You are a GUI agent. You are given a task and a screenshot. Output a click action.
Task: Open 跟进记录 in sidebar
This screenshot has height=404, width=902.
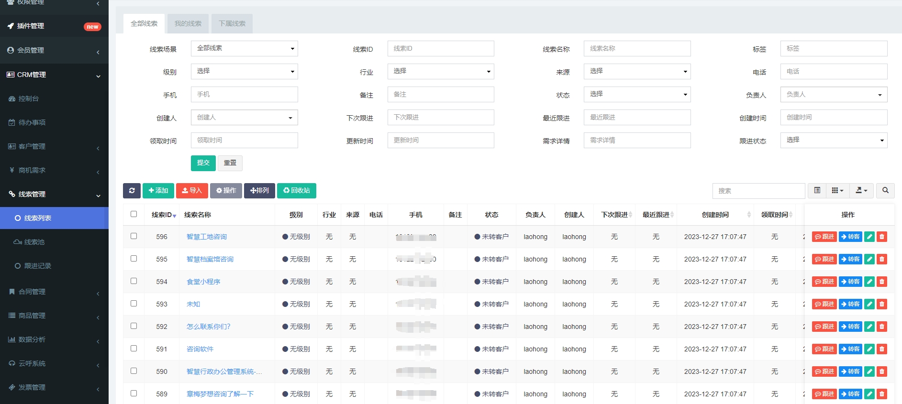54,266
